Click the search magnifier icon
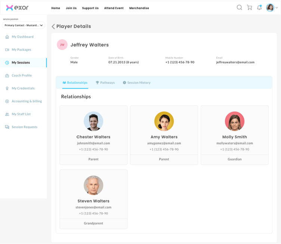Screen dimensions: 281x244 (239, 7)
